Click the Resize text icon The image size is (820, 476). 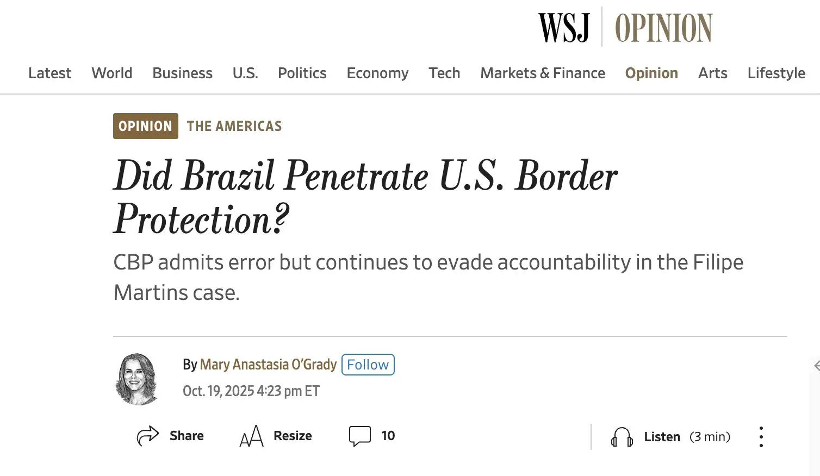(251, 435)
